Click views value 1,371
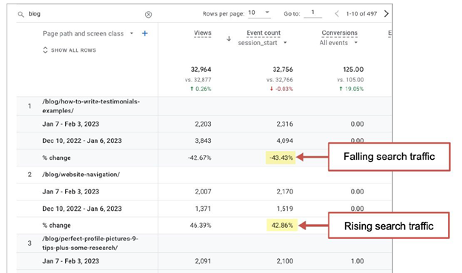This screenshot has height=273, width=462. 203,209
